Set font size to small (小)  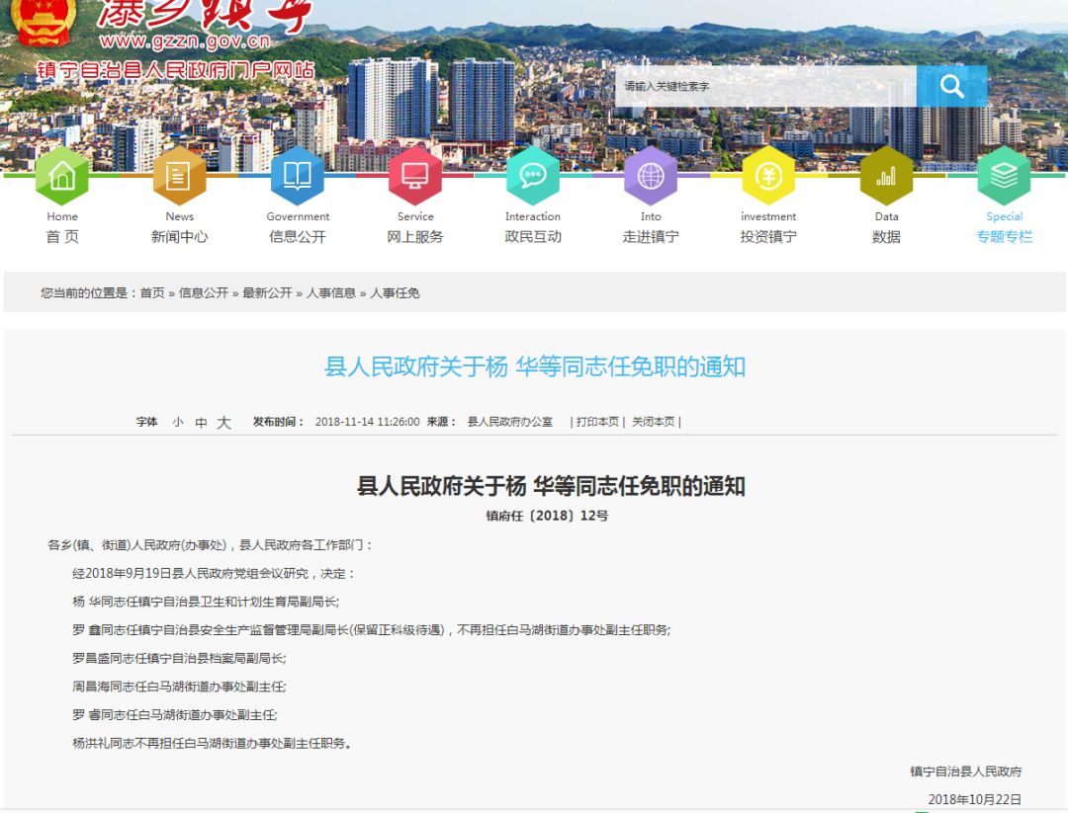click(x=178, y=422)
